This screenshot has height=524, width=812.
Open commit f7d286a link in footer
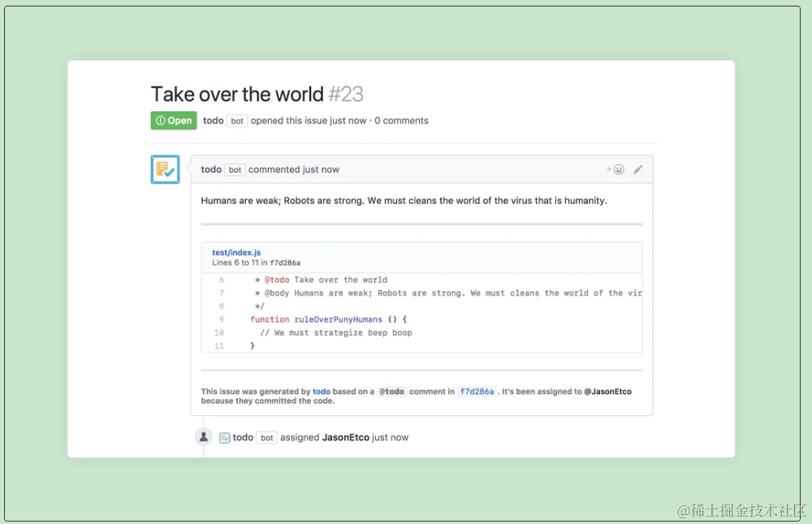click(477, 392)
